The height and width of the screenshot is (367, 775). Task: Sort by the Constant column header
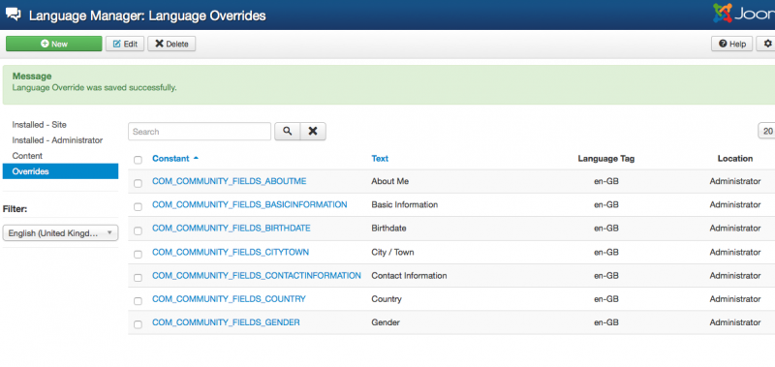(170, 159)
